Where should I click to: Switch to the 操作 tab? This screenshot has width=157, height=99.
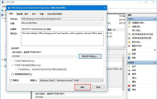(27, 14)
